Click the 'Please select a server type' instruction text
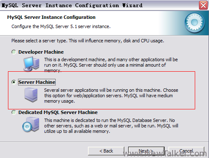Viewport: 209px width, 158px height. 88,41
